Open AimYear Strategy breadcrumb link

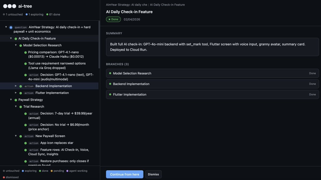pos(127,5)
